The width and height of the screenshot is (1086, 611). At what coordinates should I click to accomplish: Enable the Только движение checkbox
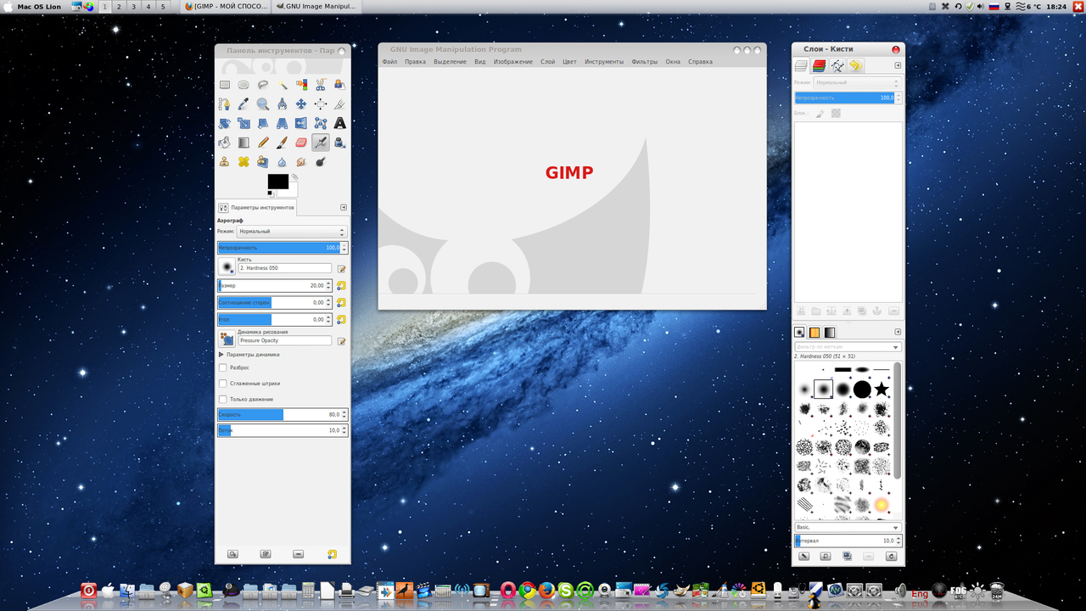point(223,399)
